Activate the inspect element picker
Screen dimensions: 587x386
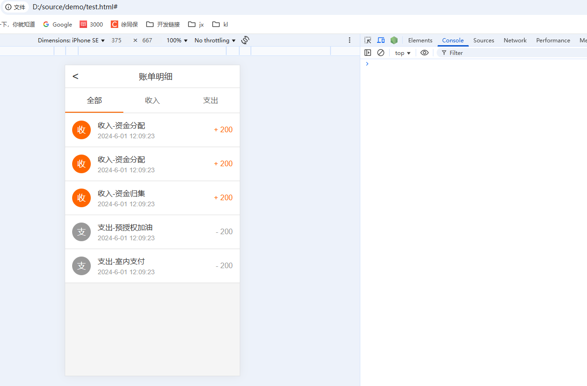point(368,40)
